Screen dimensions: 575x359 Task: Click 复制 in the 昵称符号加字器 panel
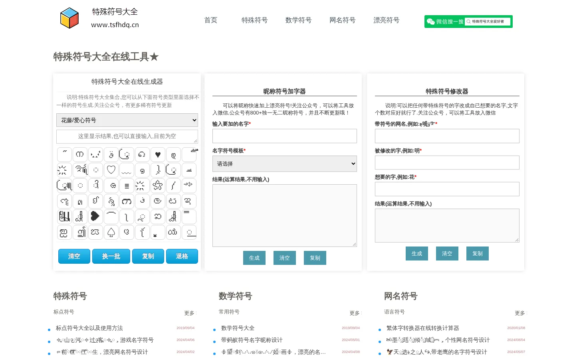[315, 258]
